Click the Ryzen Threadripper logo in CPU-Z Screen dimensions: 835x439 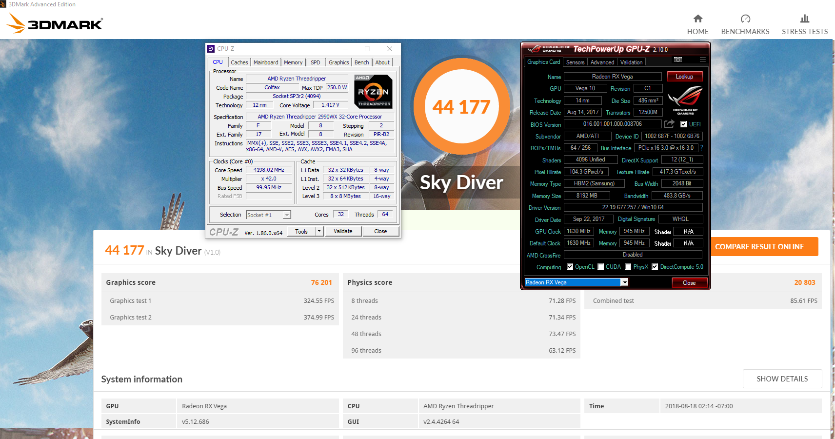pyautogui.click(x=373, y=91)
